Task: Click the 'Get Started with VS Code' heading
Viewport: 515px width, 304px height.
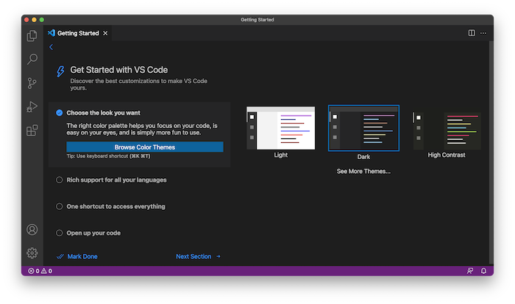Action: point(119,70)
